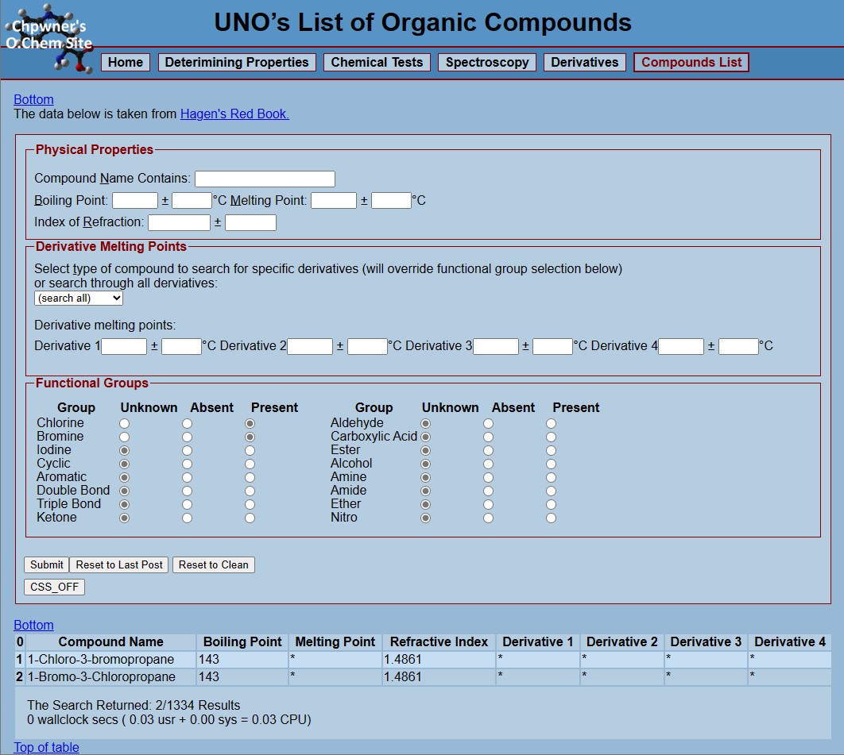Switch to the Home tab
The image size is (844, 755).
click(x=125, y=61)
